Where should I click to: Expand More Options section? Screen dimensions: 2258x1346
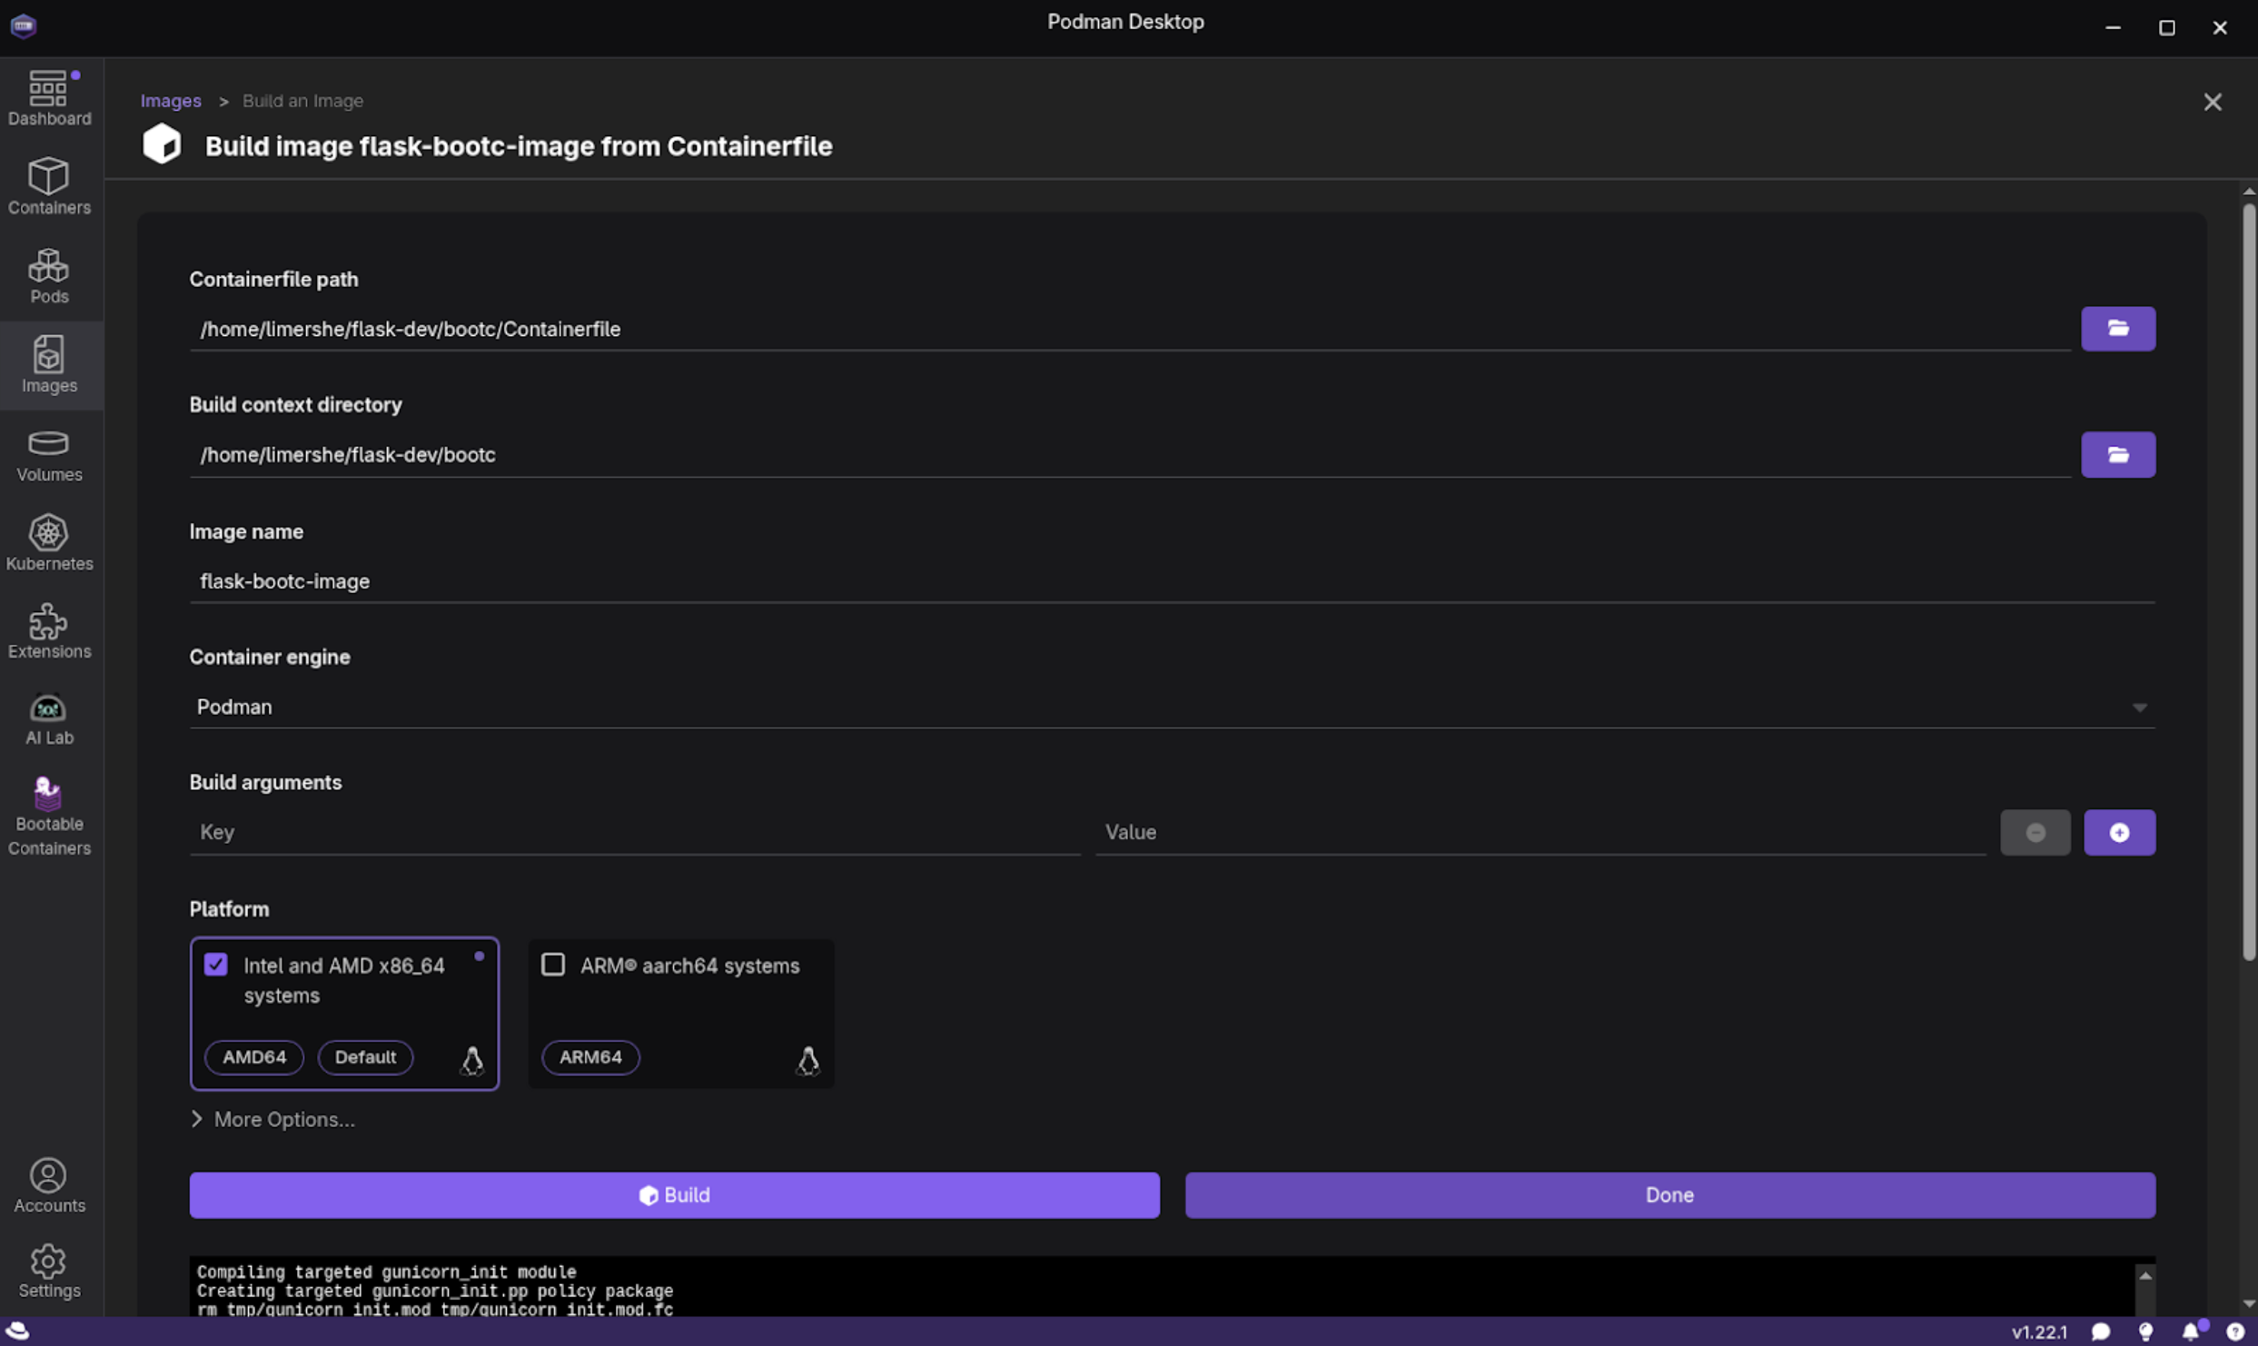point(273,1119)
